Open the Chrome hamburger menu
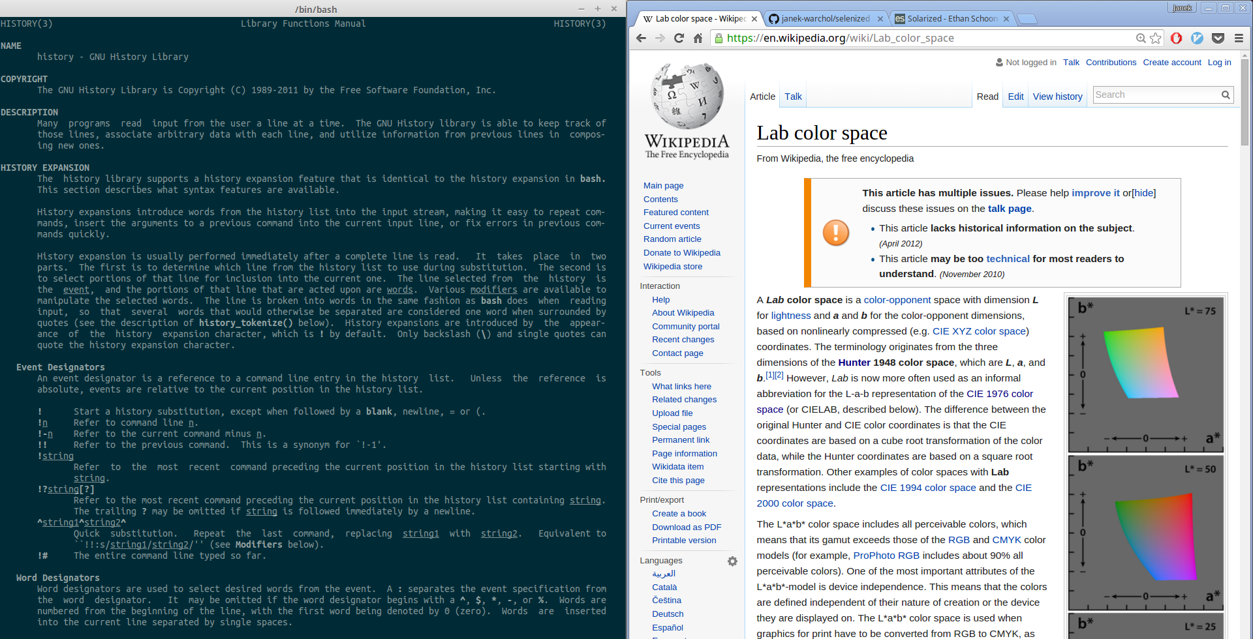 [x=1239, y=38]
